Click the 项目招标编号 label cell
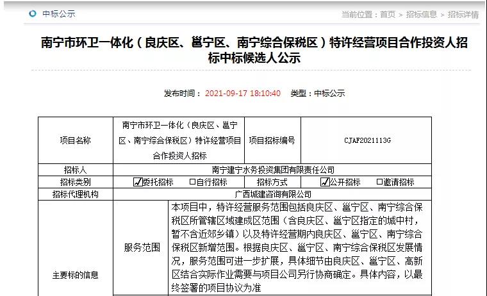Viewport: 487px width, 296px height. click(272, 140)
